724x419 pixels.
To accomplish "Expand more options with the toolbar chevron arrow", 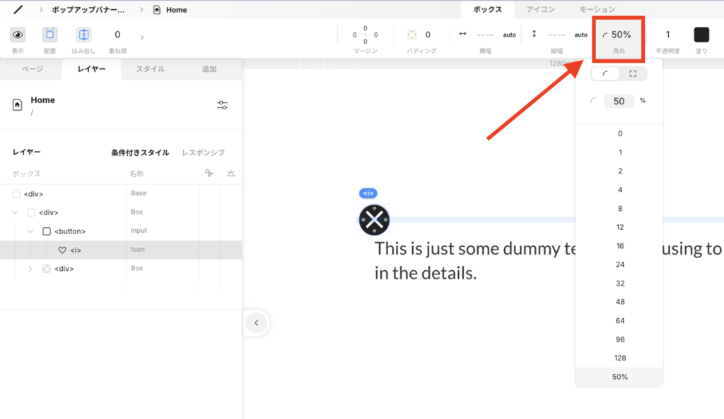I will click(x=141, y=37).
